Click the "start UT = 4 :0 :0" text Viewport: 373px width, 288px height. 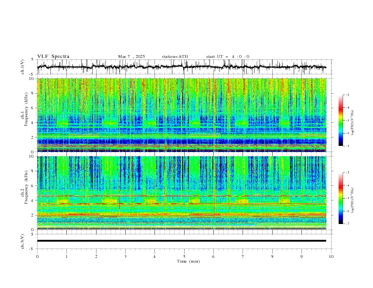tap(227, 56)
